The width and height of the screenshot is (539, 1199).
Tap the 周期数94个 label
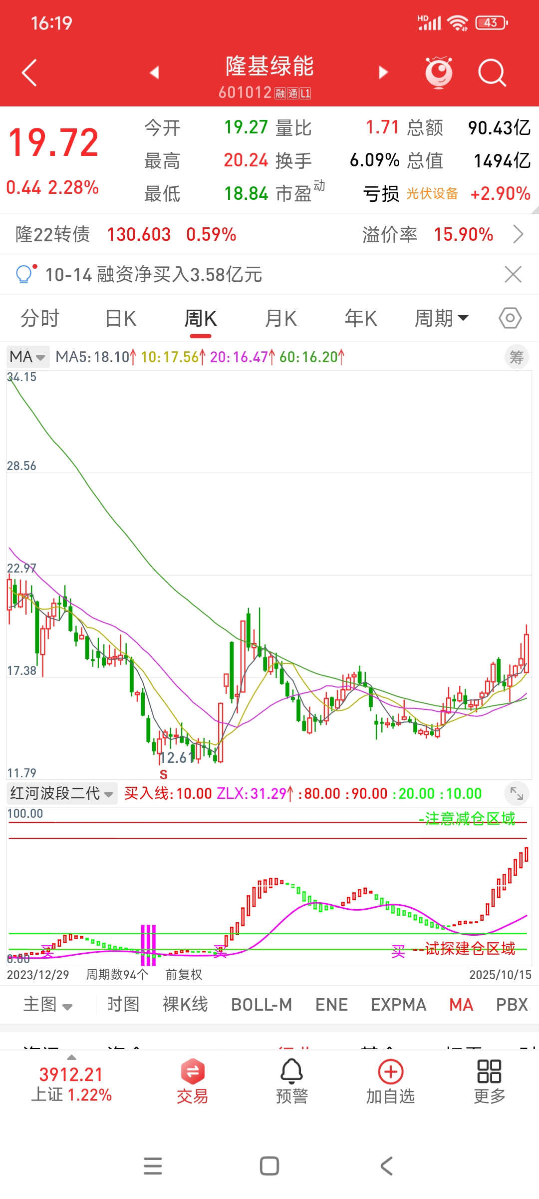click(117, 974)
